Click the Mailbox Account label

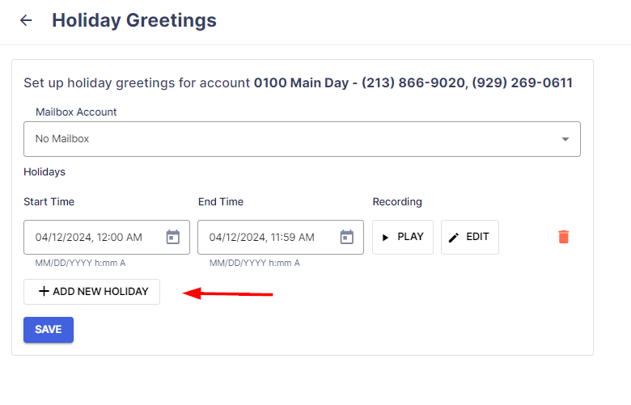pos(76,112)
